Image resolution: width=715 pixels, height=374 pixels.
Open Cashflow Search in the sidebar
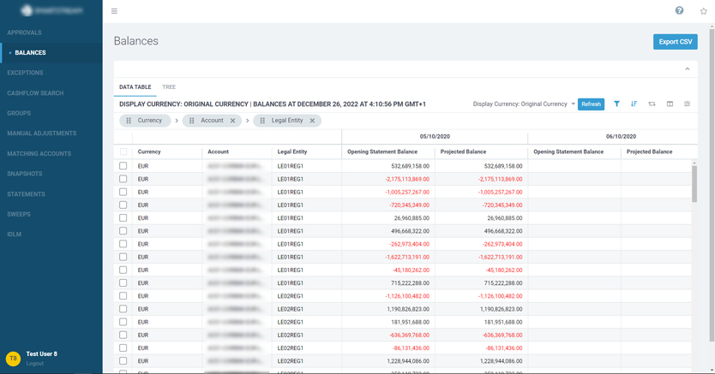click(35, 93)
